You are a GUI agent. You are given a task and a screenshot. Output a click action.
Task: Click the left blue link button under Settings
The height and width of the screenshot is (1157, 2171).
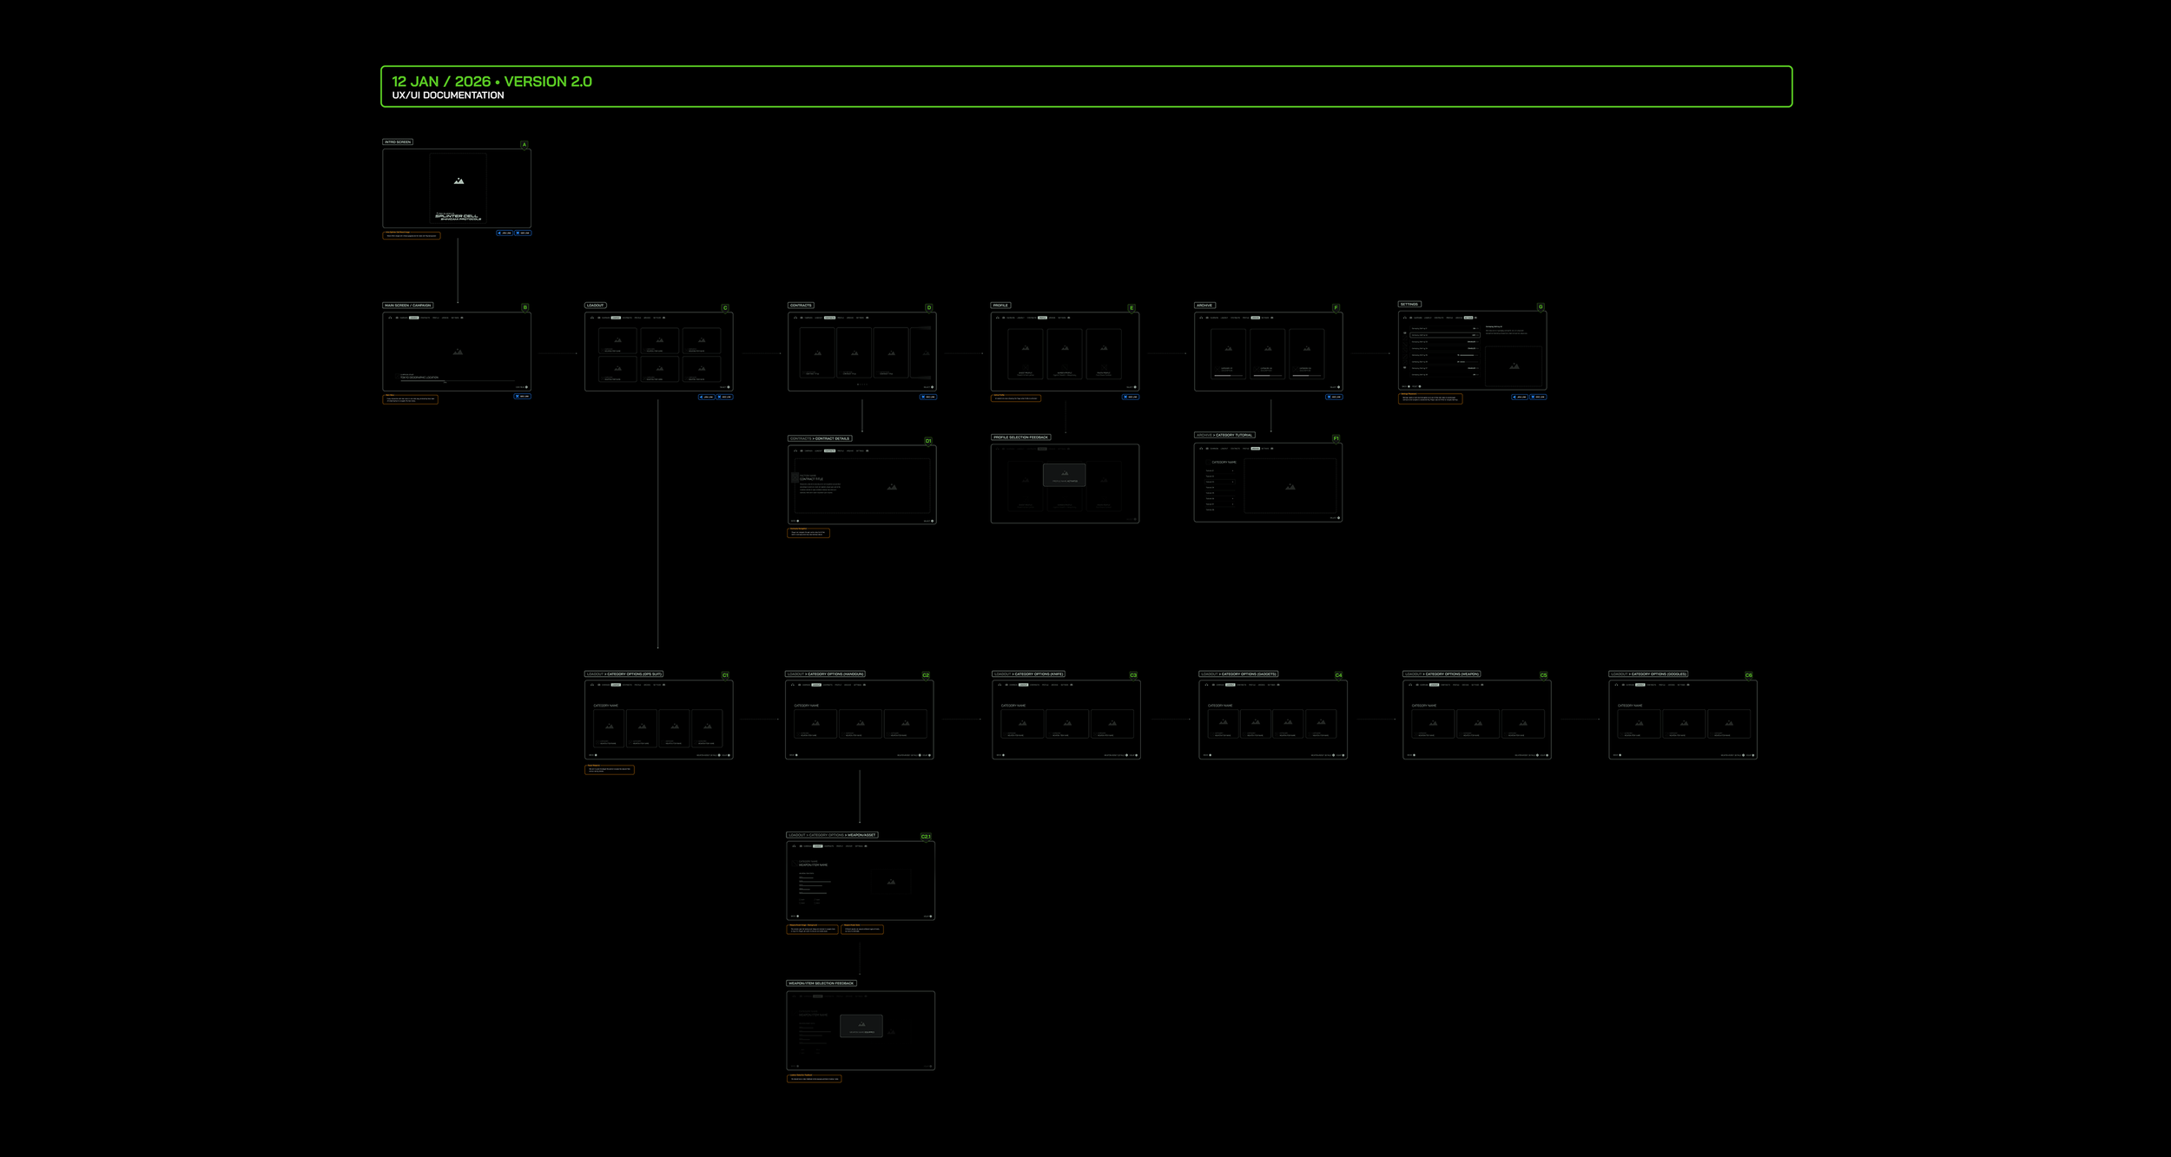click(x=1520, y=397)
